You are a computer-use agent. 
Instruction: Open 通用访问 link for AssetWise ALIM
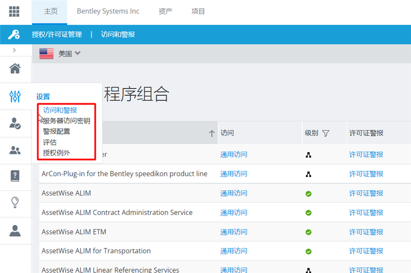(234, 193)
